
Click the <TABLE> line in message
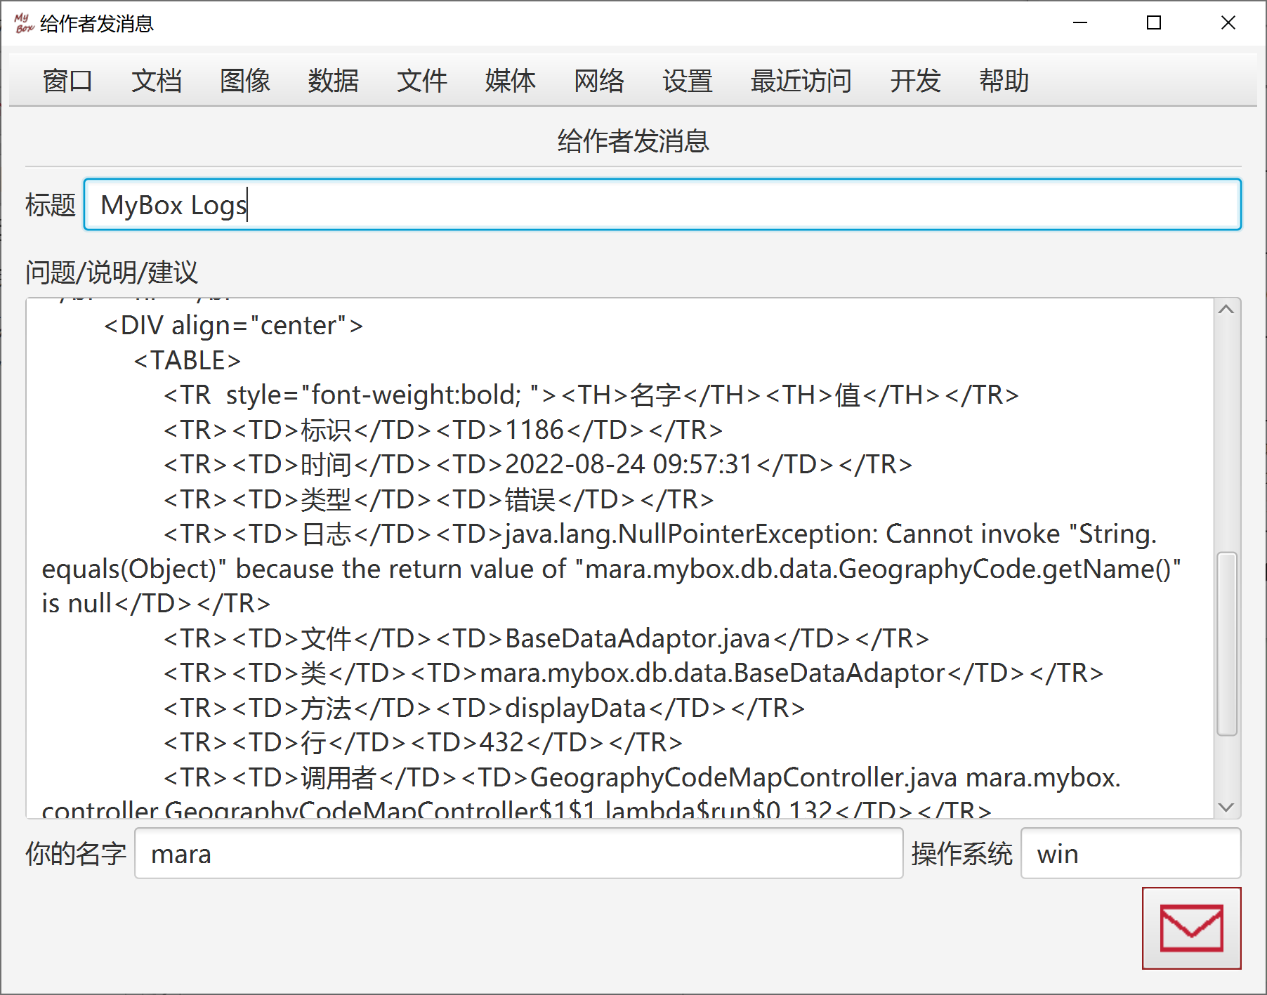coord(187,360)
